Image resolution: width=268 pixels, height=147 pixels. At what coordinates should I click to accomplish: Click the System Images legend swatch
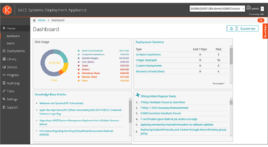(x=79, y=58)
